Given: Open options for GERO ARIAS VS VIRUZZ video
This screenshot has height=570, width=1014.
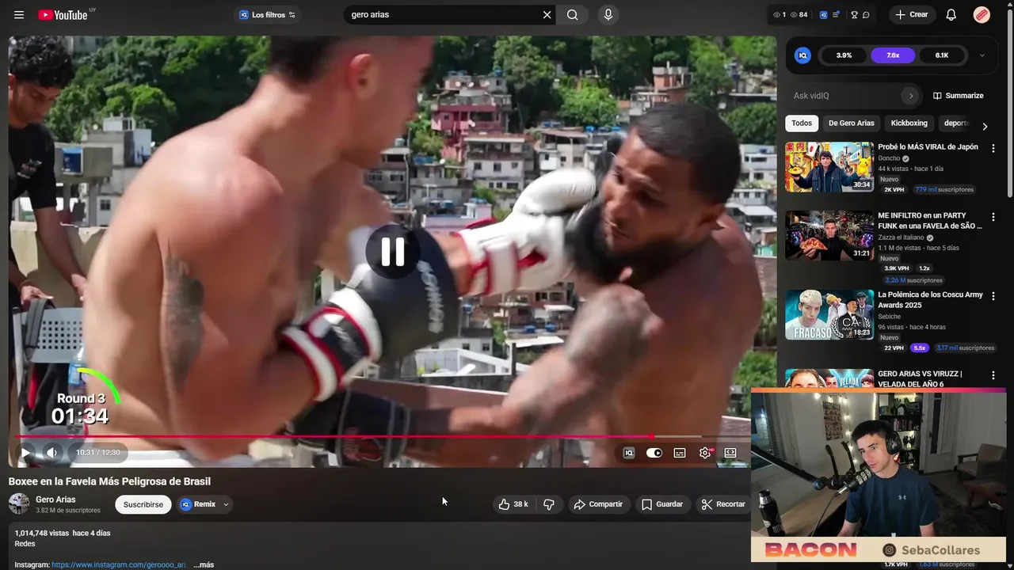Looking at the screenshot, I should [993, 375].
